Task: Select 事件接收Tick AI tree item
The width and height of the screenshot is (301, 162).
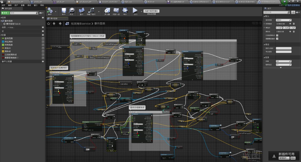Action: coord(12,24)
